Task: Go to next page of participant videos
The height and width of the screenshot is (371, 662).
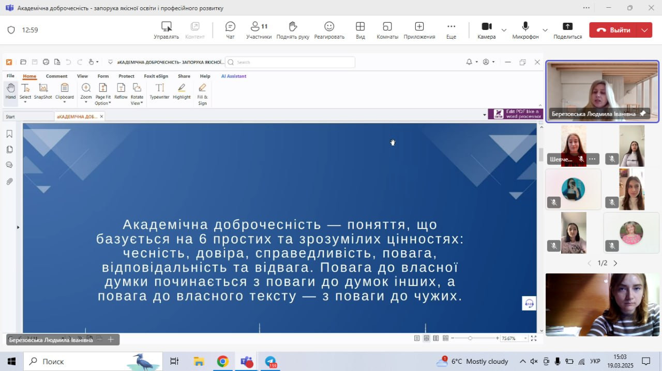Action: pos(615,263)
